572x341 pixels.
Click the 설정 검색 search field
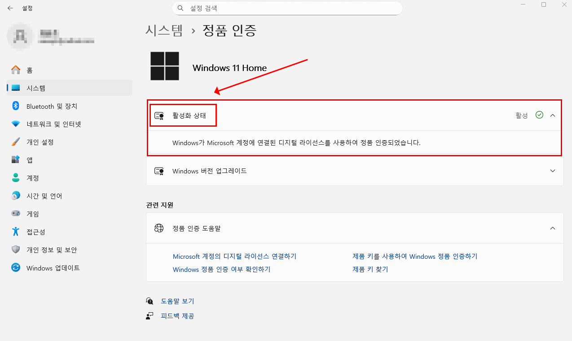[x=287, y=8]
